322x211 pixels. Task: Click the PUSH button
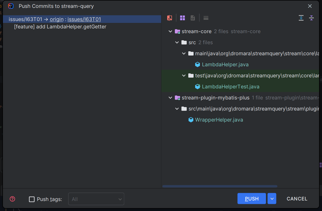click(x=252, y=199)
